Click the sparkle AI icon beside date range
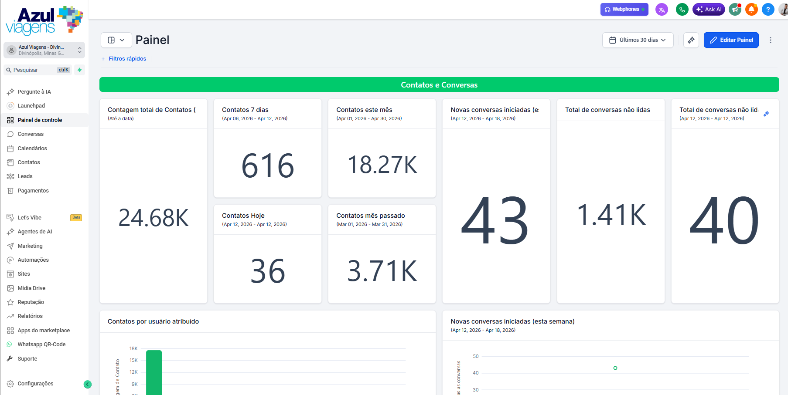Viewport: 788px width, 395px height. click(691, 40)
